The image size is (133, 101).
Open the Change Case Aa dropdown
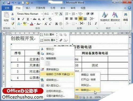point(39,24)
